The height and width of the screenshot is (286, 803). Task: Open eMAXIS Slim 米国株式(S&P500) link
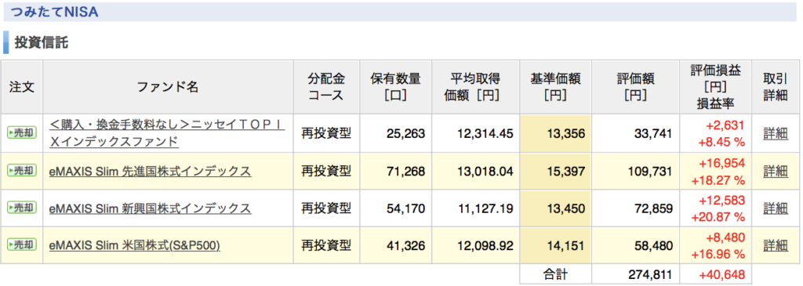[x=135, y=246]
